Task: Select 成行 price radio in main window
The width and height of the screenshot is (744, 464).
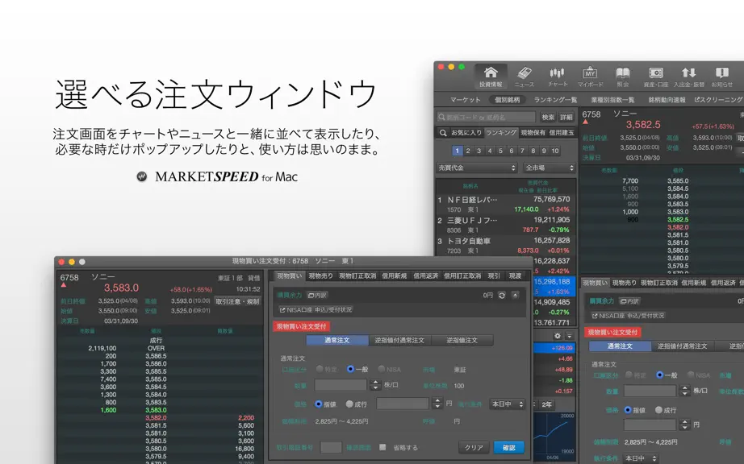Action: click(x=658, y=410)
